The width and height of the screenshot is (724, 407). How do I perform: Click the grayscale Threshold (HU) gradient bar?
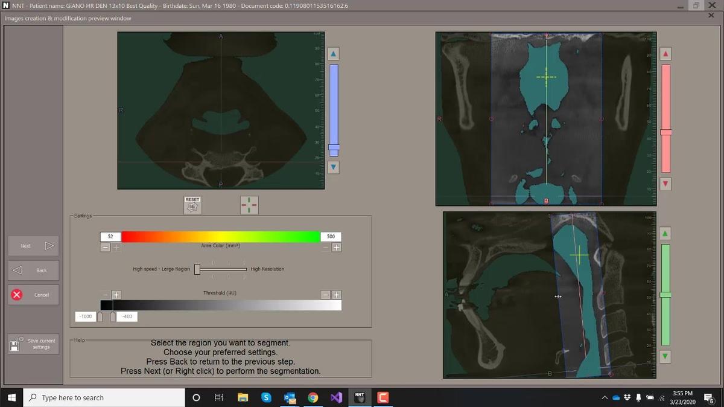point(221,305)
